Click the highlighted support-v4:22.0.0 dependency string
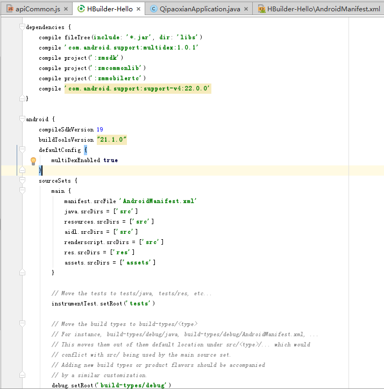The image size is (384, 389). 138,88
